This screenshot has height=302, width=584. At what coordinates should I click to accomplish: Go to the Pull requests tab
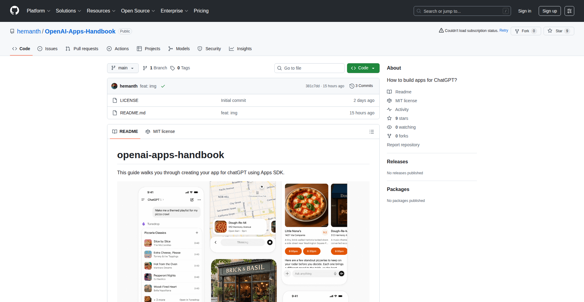pyautogui.click(x=82, y=49)
